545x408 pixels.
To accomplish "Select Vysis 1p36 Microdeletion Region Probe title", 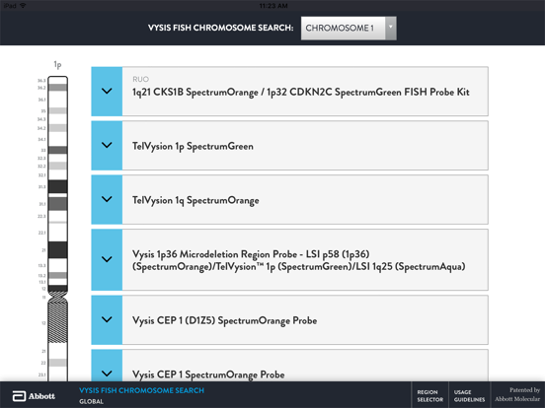I will pyautogui.click(x=298, y=260).
